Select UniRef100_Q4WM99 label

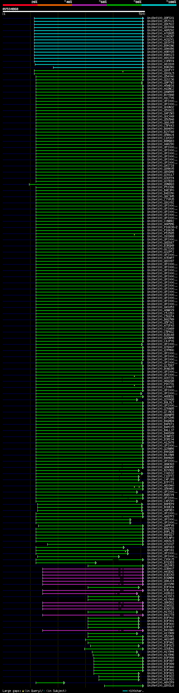161,92
